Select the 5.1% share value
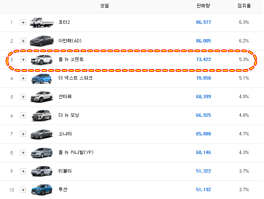Screen dimensions: 264x199 point(244,78)
